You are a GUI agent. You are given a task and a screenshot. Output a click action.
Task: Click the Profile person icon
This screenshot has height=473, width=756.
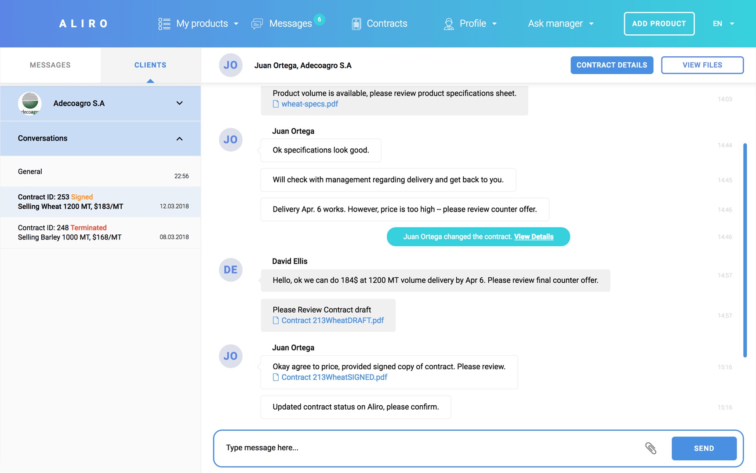[448, 24]
